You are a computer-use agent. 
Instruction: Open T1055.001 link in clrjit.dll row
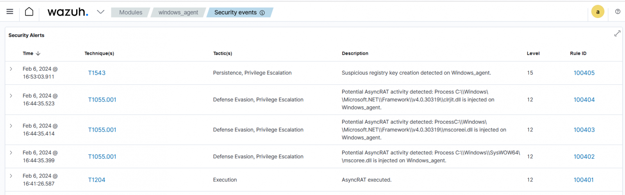click(102, 100)
